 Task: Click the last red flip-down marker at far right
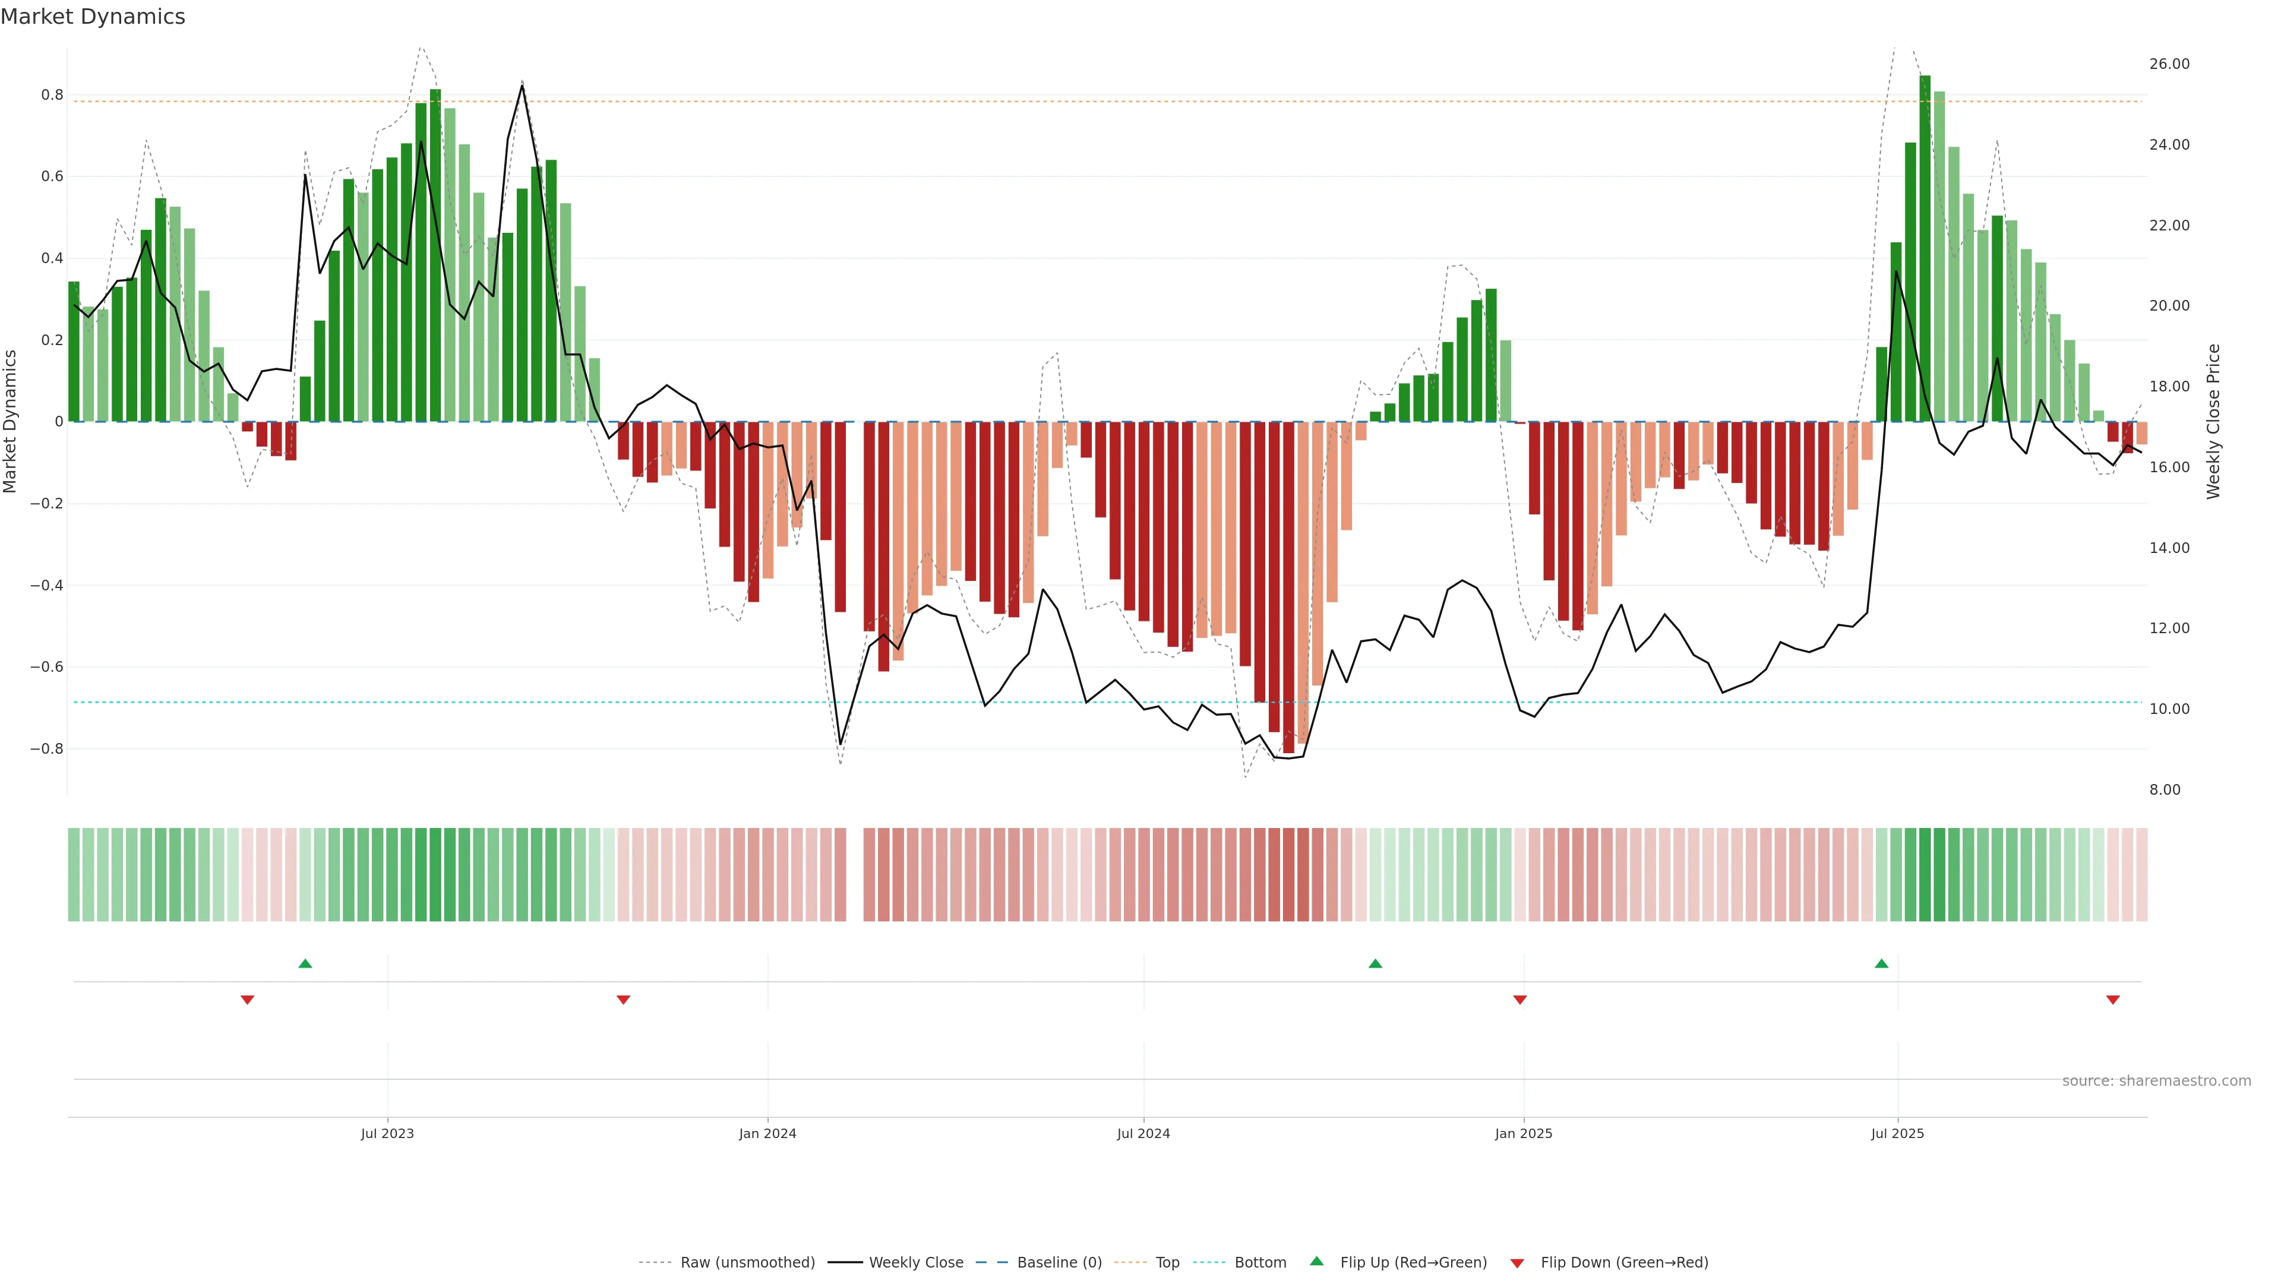[x=2113, y=1000]
